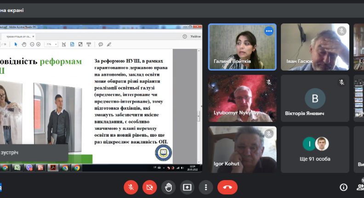This screenshot has width=364, height=198.
Task: Open options on Галина Войтків's tile
Action: coord(269,31)
